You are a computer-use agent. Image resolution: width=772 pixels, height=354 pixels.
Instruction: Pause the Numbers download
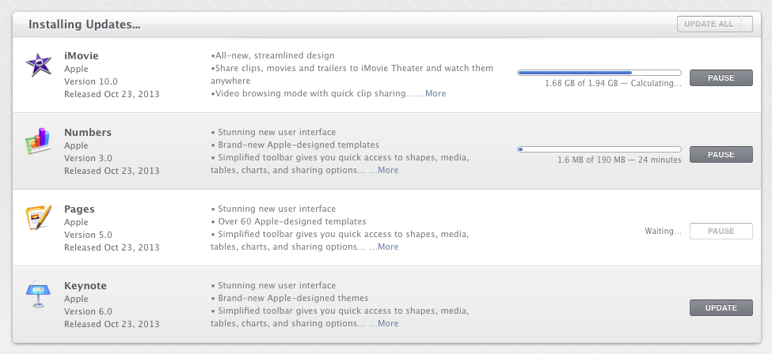pos(721,154)
